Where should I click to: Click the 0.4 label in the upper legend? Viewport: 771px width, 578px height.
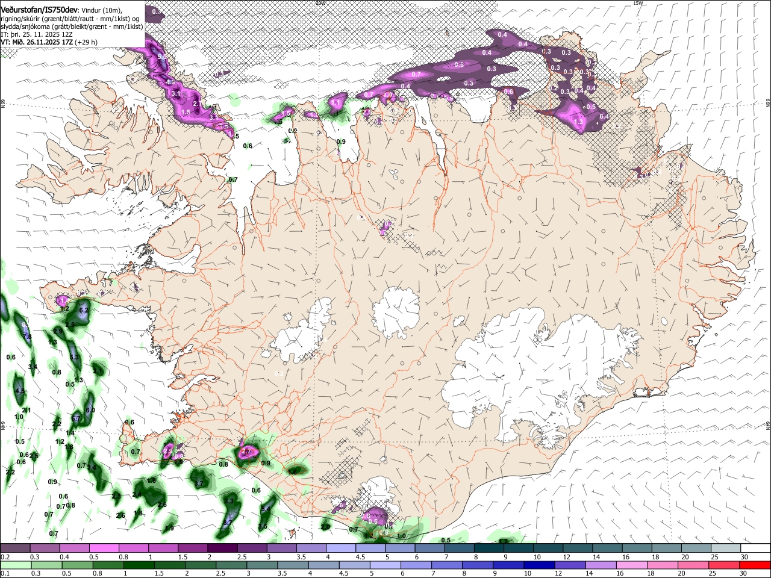(x=65, y=557)
